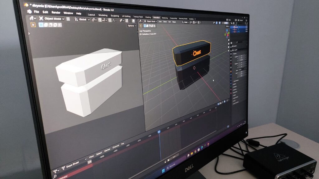Click the viewport navigation gizmo axes

pyautogui.click(x=227, y=34)
